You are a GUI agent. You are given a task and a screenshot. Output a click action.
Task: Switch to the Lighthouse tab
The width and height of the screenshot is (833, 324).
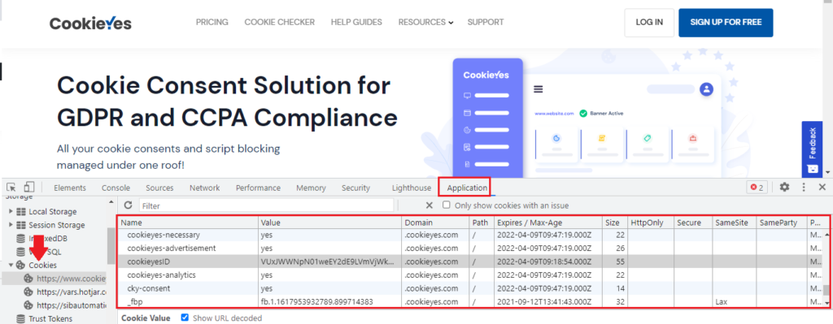pyautogui.click(x=411, y=188)
